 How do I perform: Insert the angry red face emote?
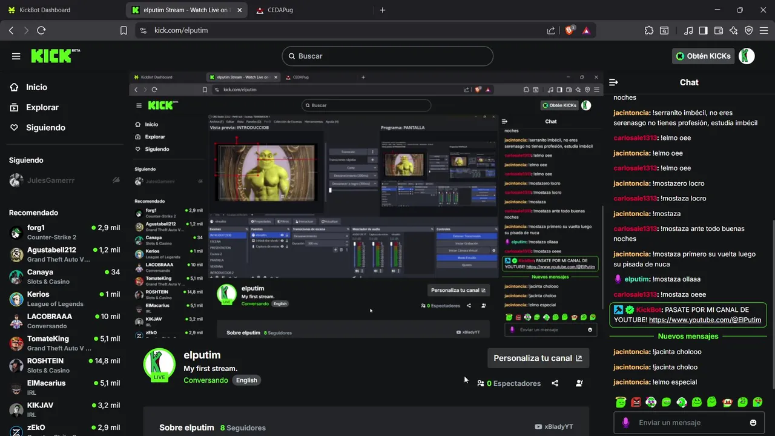(x=636, y=402)
